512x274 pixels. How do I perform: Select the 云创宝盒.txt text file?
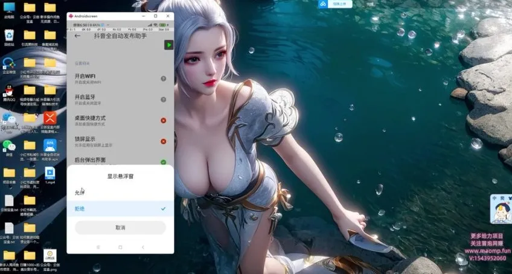pyautogui.click(x=9, y=203)
